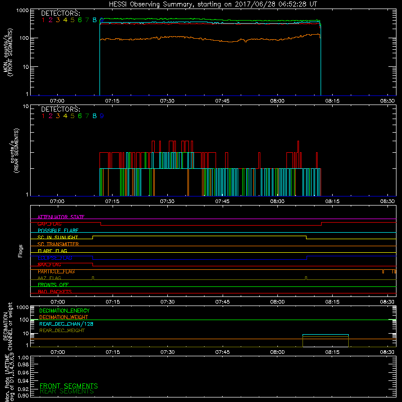402x402 pixels.
Task: Select magenta detector 2 in front segments legend
Action: pos(51,20)
